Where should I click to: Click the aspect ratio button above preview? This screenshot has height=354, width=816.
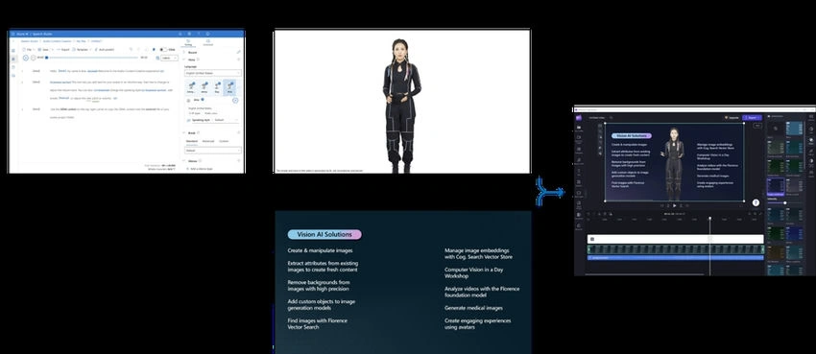click(x=757, y=126)
